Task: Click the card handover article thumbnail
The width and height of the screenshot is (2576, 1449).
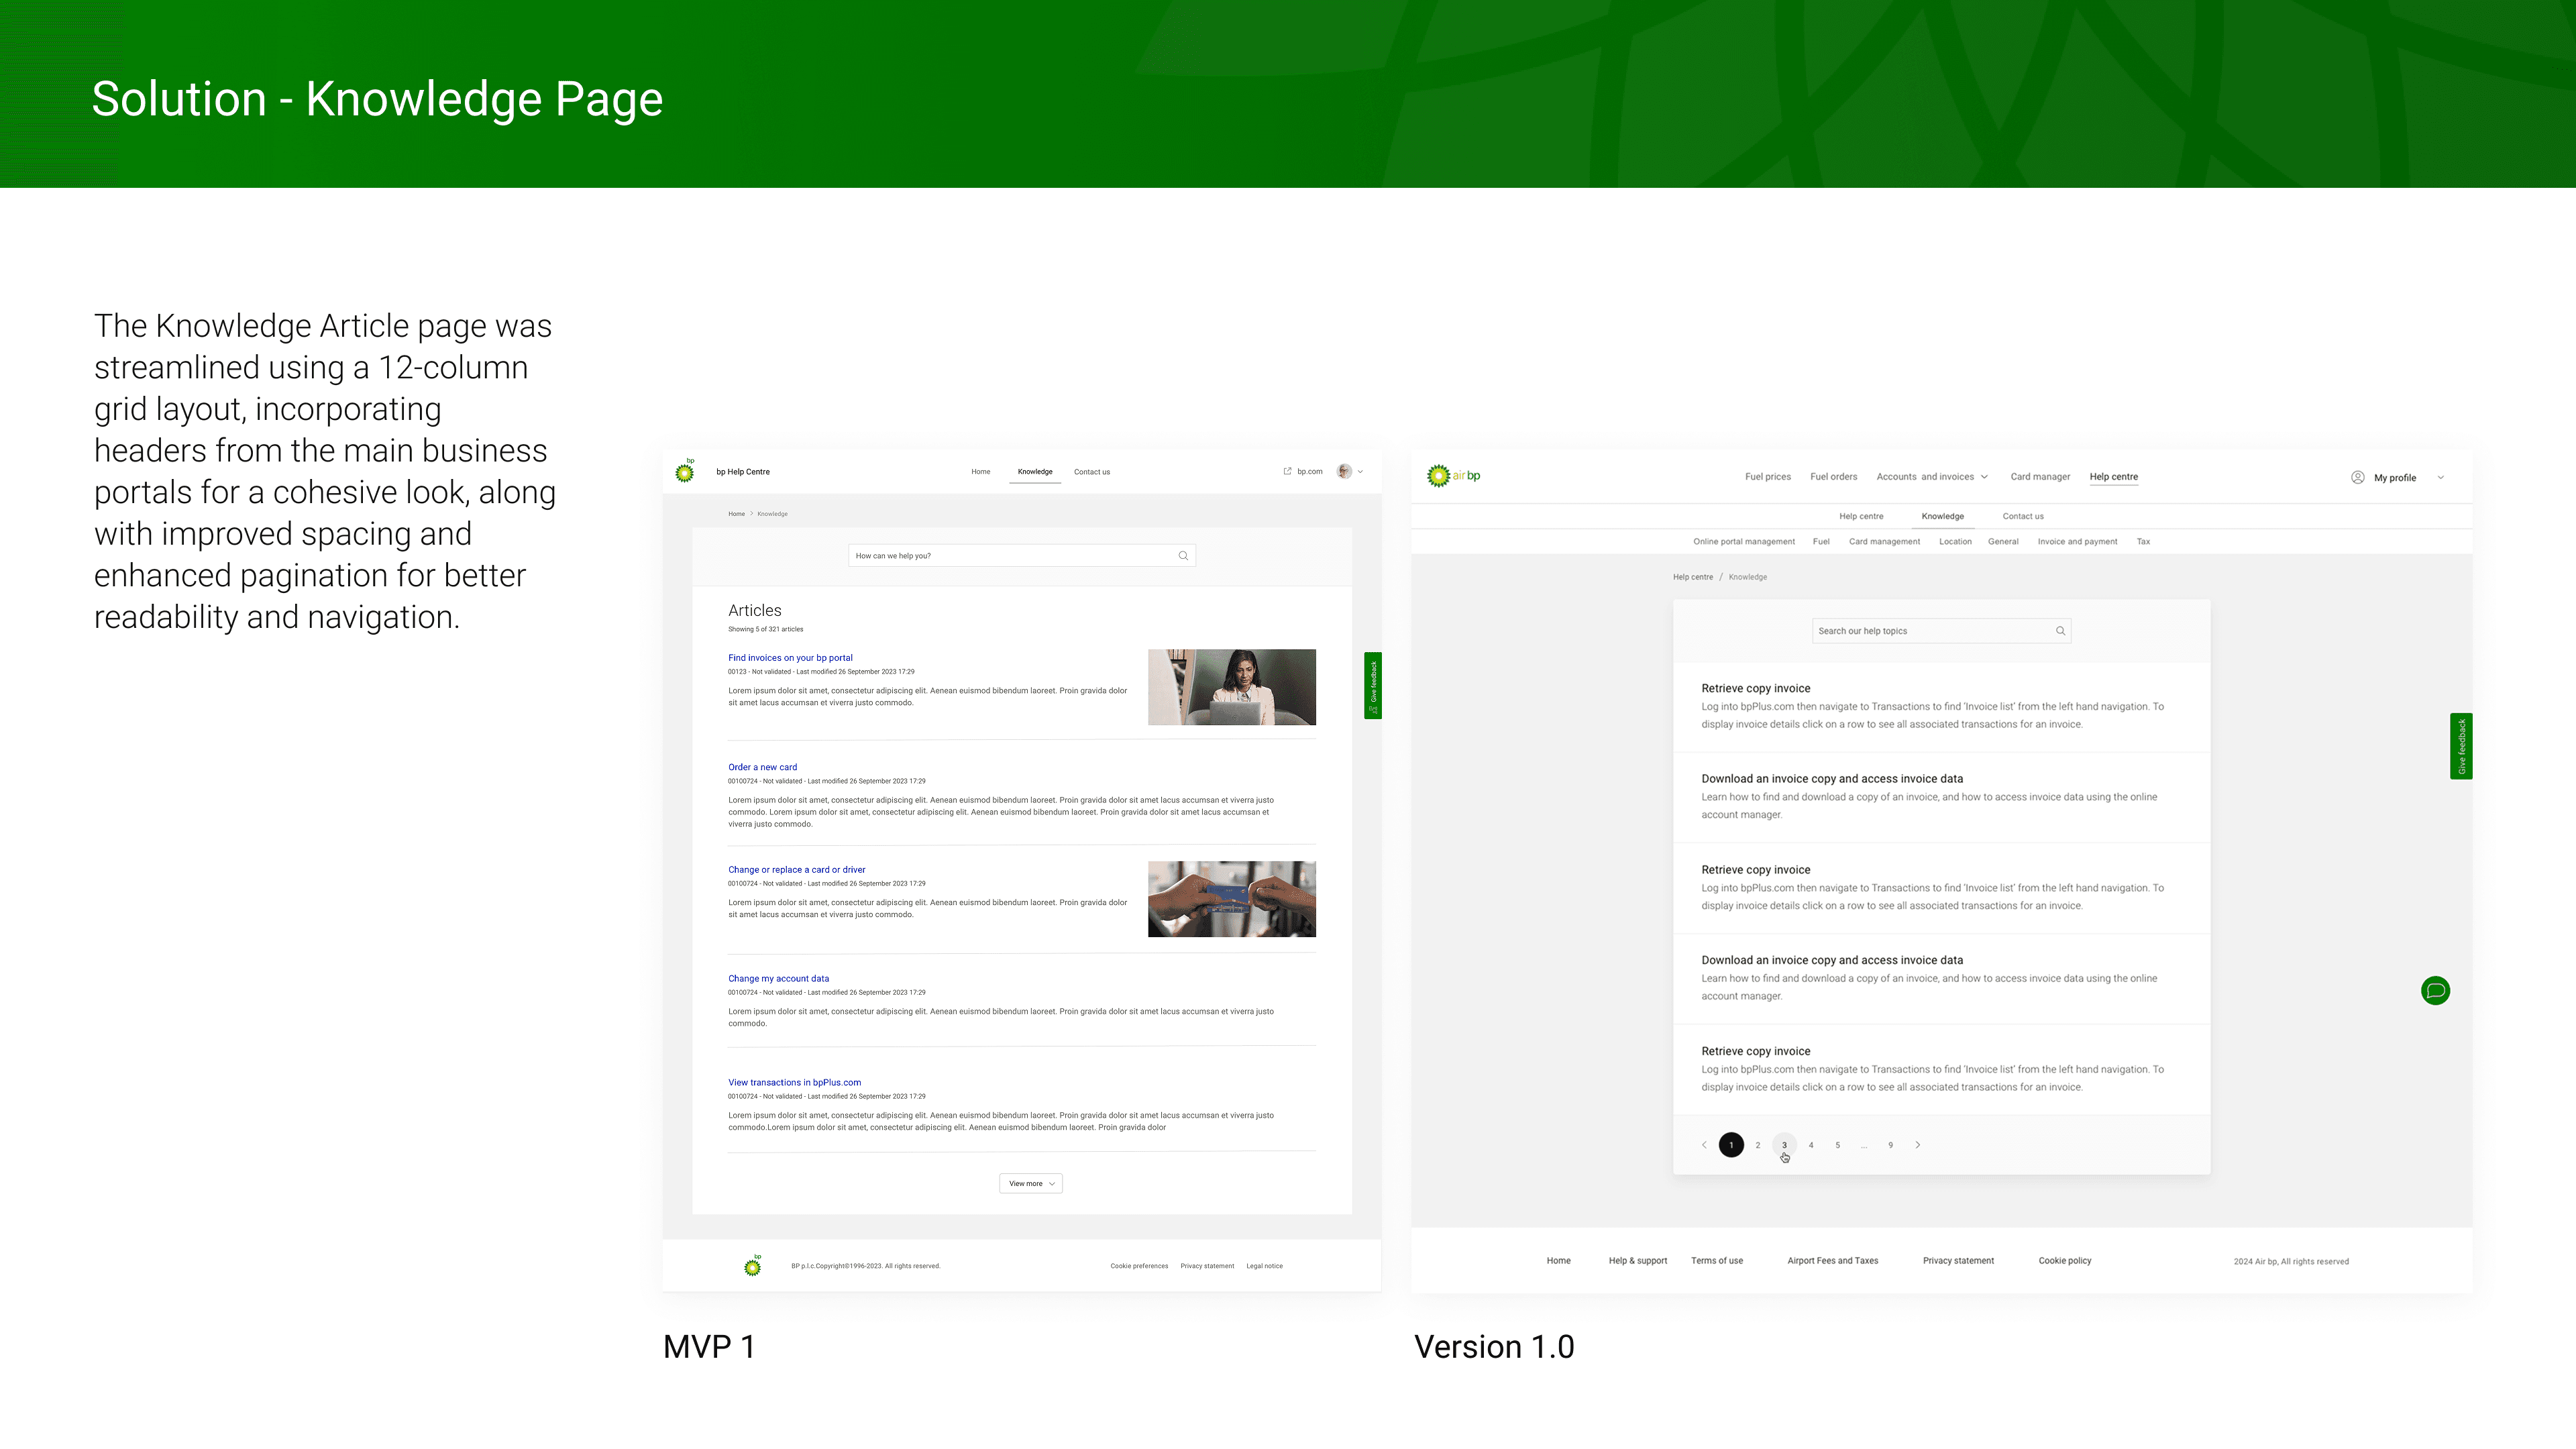Action: pos(1231,899)
